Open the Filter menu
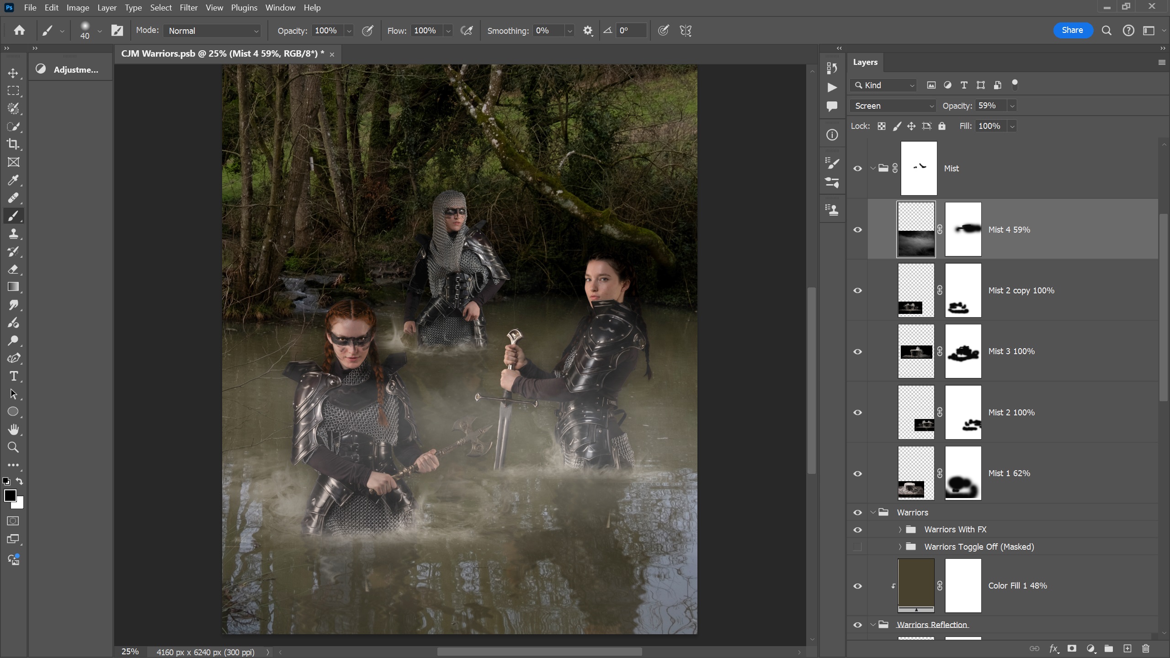Image resolution: width=1170 pixels, height=658 pixels. 188,8
